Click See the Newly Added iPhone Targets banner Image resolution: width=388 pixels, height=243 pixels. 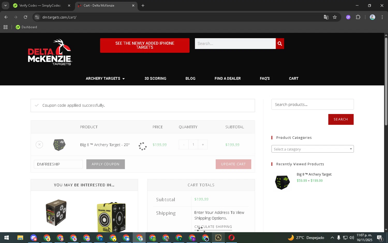145,45
